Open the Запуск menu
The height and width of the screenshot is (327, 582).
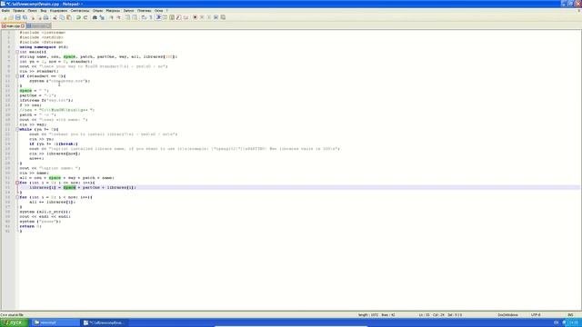pos(128,11)
